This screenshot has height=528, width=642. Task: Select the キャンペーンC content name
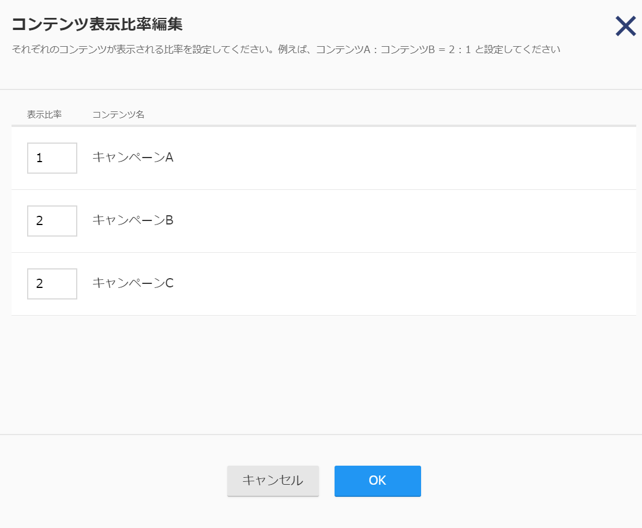coord(133,283)
